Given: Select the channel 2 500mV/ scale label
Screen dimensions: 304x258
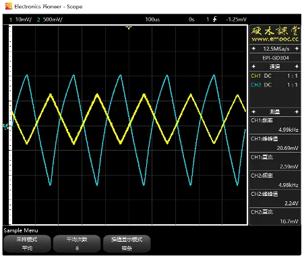Looking at the screenshot, I should tap(50, 20).
